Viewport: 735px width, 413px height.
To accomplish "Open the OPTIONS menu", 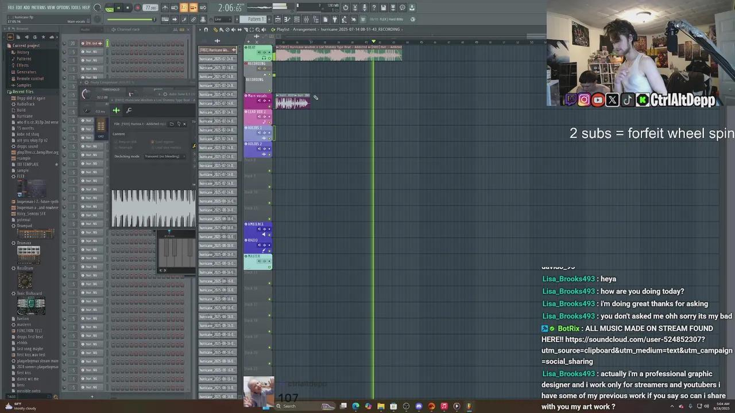I will coord(63,7).
